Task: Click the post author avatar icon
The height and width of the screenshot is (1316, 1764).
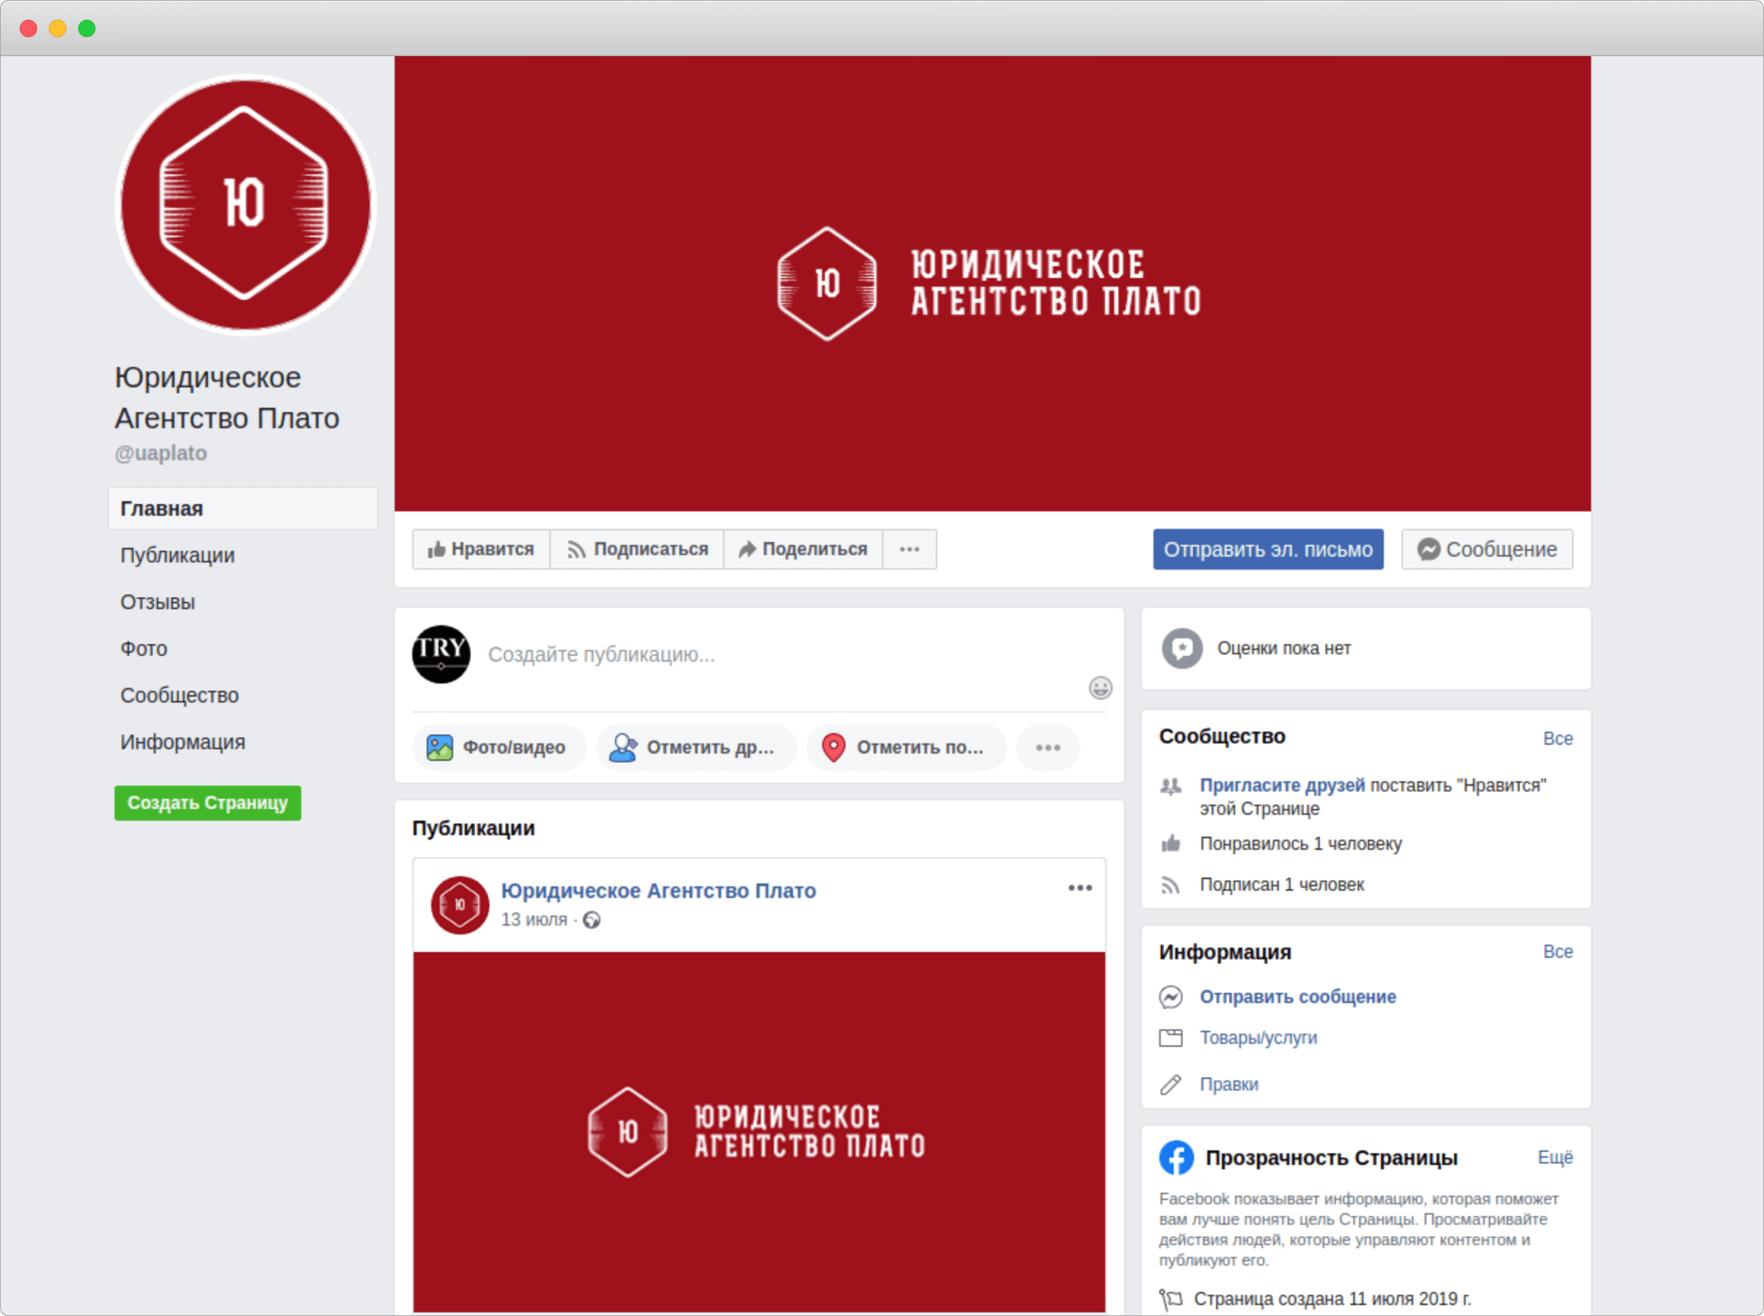Action: (x=460, y=905)
